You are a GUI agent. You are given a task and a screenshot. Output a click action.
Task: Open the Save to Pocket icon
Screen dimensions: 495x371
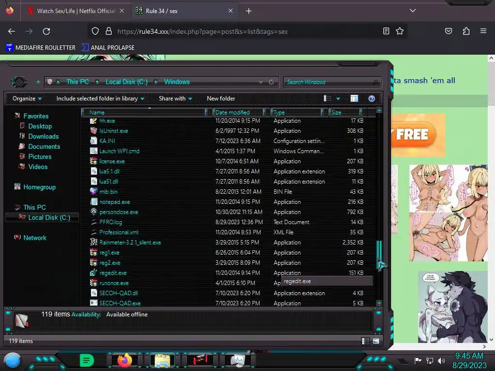point(448,31)
